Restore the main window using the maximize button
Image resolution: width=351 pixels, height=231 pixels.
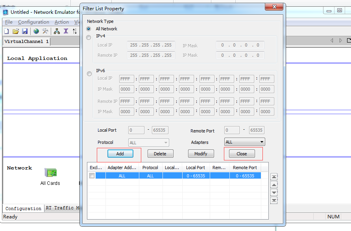point(340,10)
